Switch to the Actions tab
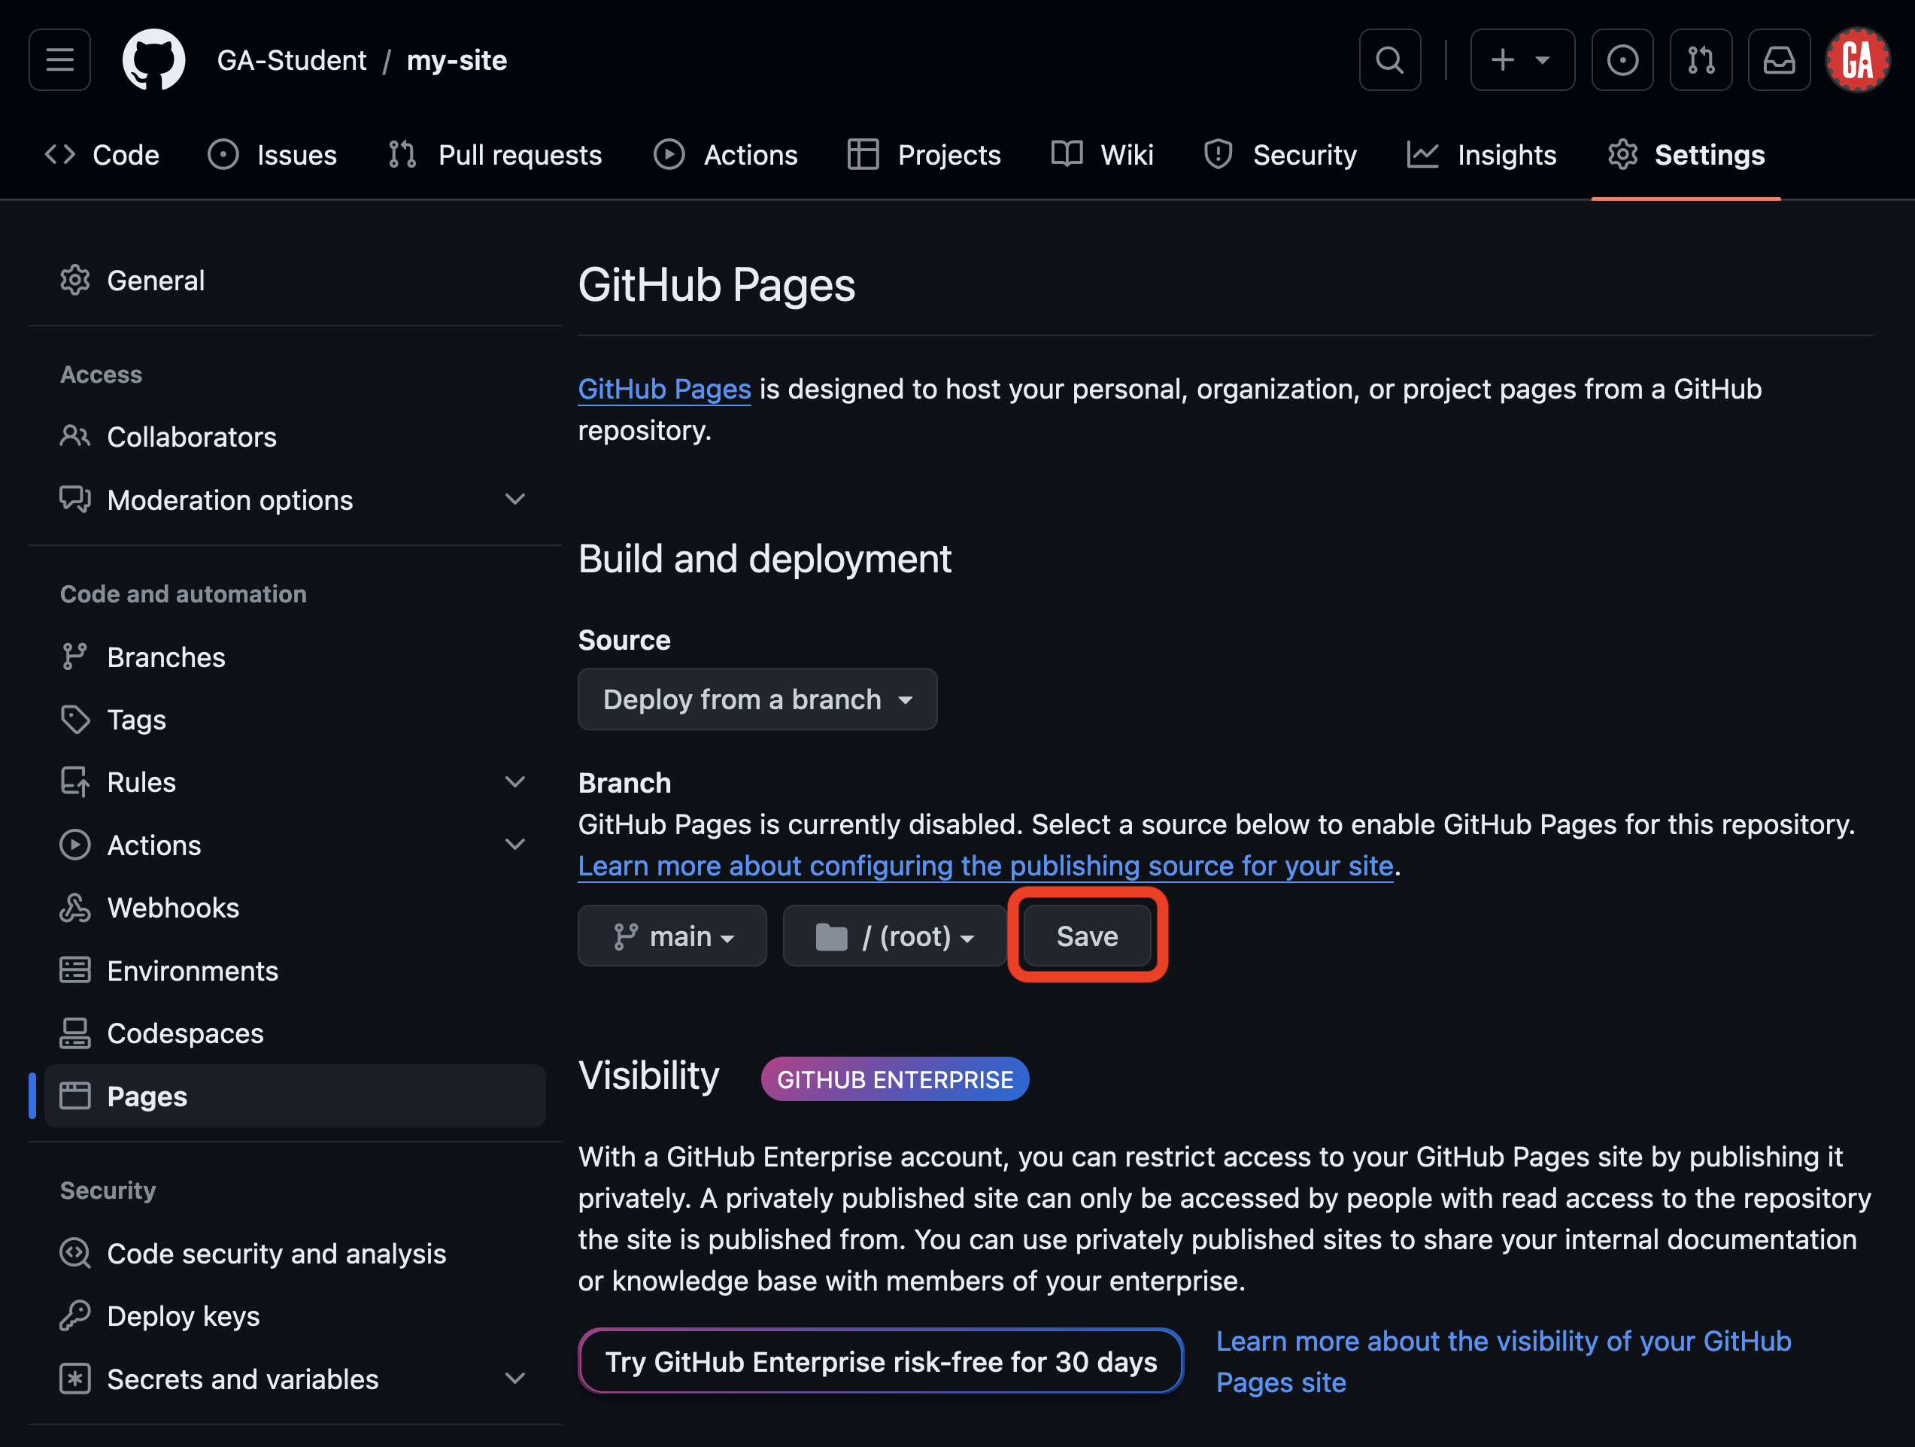The height and width of the screenshot is (1447, 1915). click(x=726, y=155)
